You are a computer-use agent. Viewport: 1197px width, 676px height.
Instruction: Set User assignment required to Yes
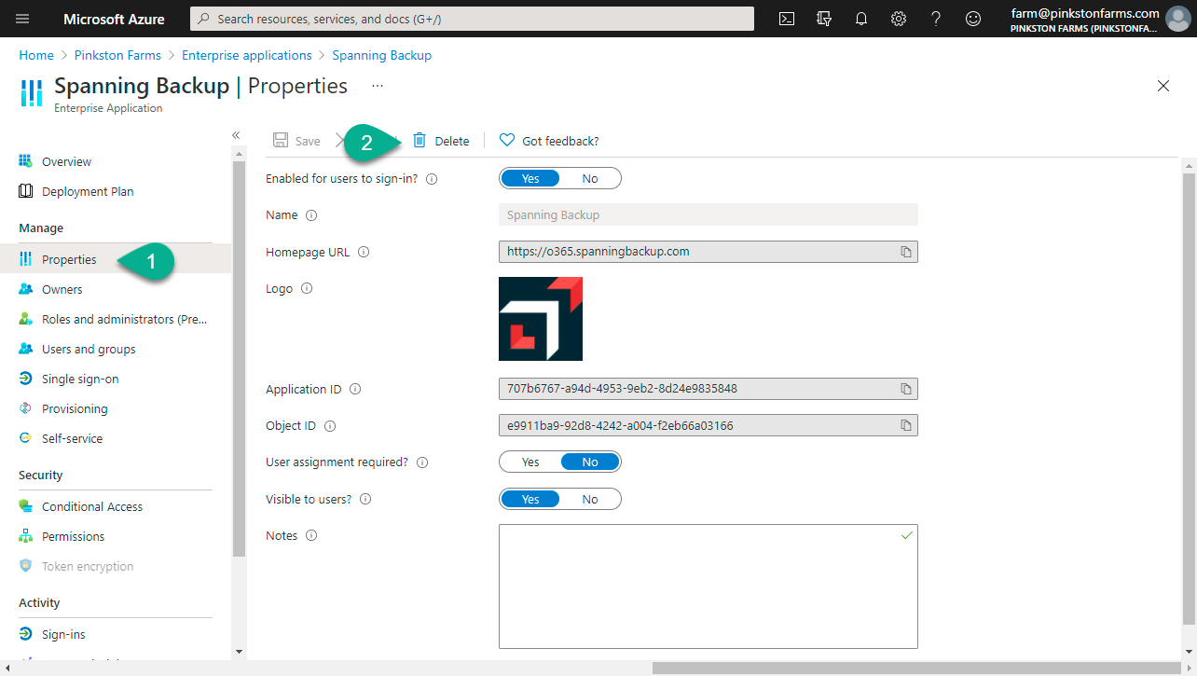pos(530,462)
